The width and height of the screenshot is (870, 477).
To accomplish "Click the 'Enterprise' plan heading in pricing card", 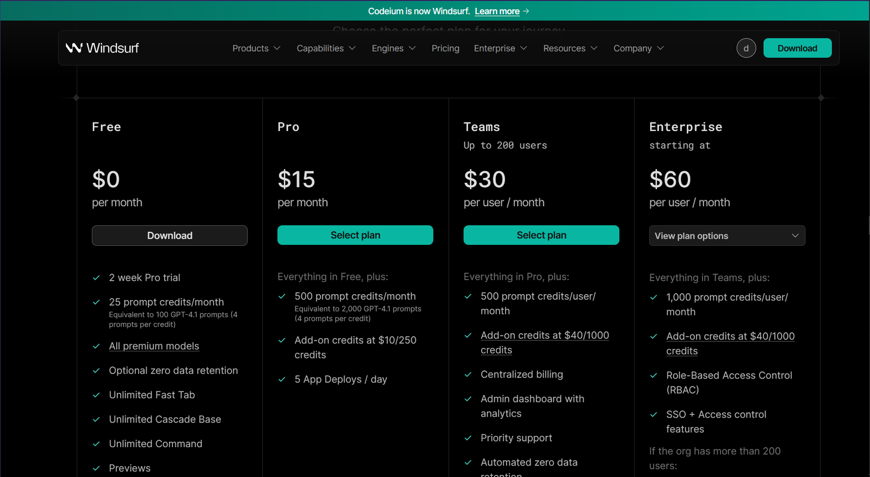I will coord(686,127).
